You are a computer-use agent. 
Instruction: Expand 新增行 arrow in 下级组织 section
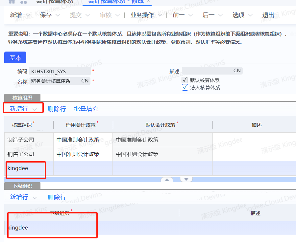35,198
